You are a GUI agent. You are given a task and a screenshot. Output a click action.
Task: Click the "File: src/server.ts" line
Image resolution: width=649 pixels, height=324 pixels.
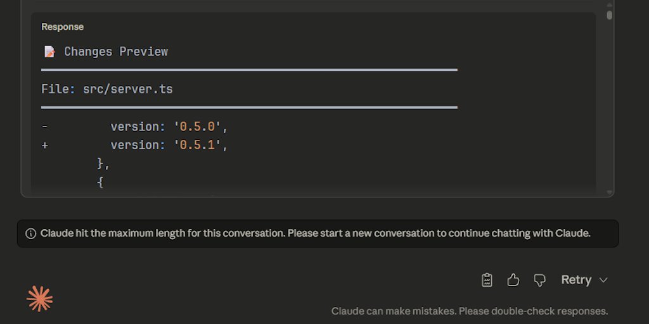point(107,89)
